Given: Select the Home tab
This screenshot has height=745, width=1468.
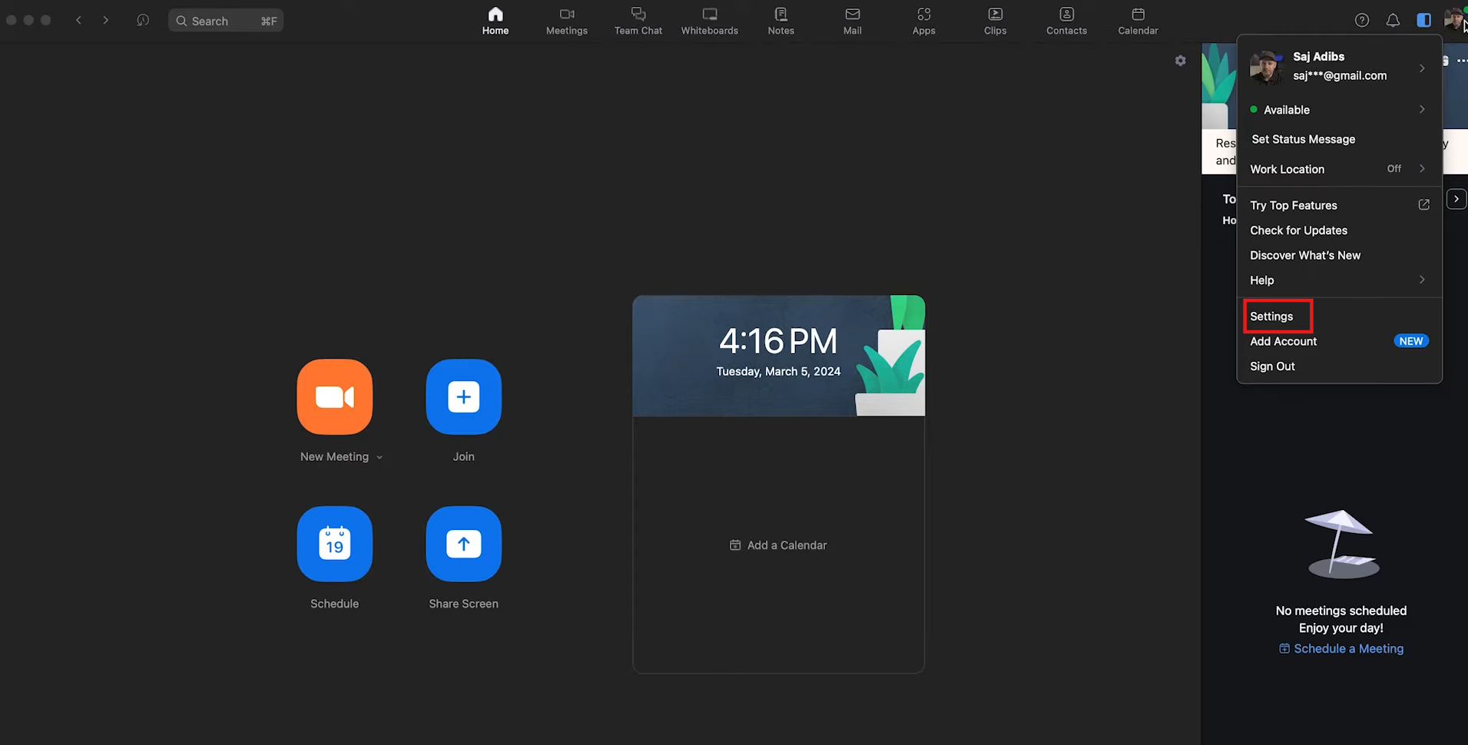Looking at the screenshot, I should [x=495, y=21].
